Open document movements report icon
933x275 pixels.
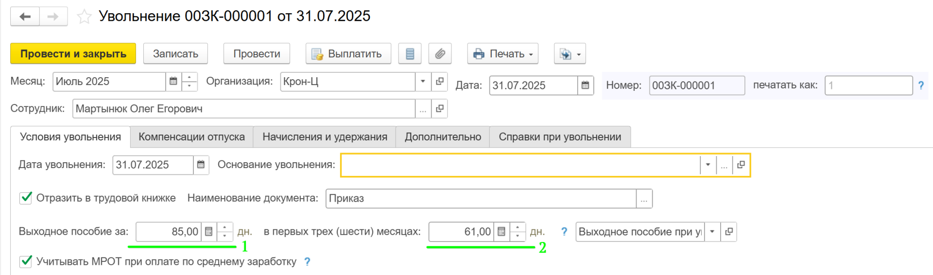pos(410,53)
